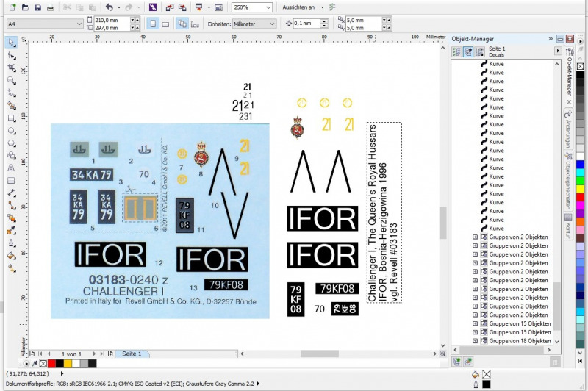Set page orientation to landscape
Screen dimensions: 588x391
pos(165,24)
